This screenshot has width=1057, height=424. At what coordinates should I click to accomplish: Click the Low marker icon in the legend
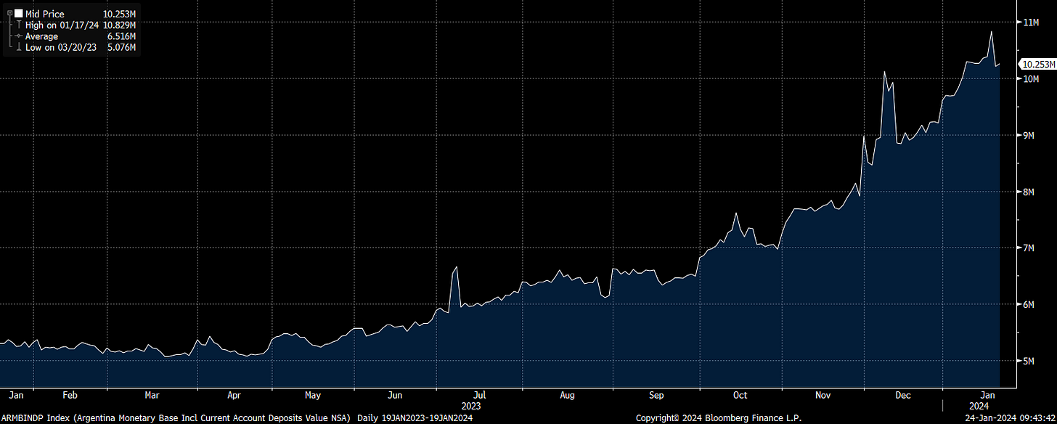click(18, 47)
